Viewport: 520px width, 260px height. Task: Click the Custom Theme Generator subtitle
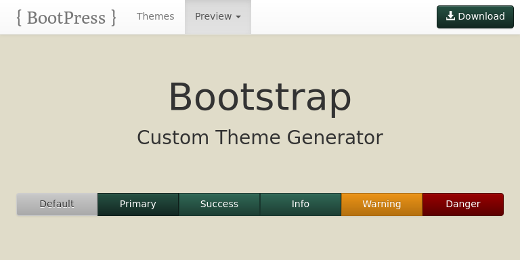tap(260, 137)
